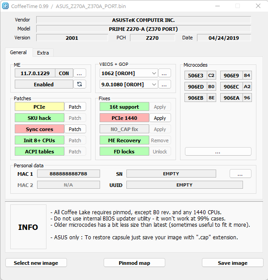This screenshot has height=280, width=268.
Task: Click the ME Recovery status label
Action: [124, 140]
